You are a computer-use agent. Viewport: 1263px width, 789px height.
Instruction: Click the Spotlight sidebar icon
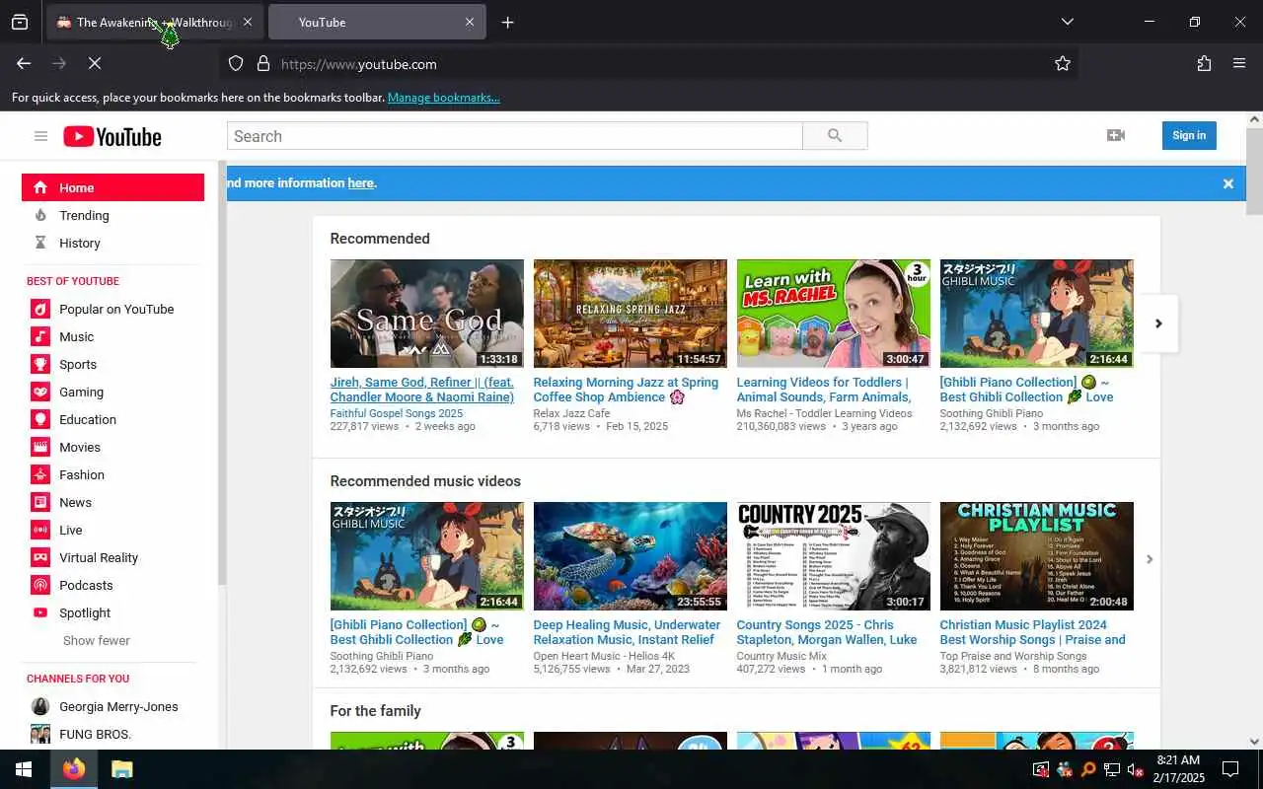(40, 612)
